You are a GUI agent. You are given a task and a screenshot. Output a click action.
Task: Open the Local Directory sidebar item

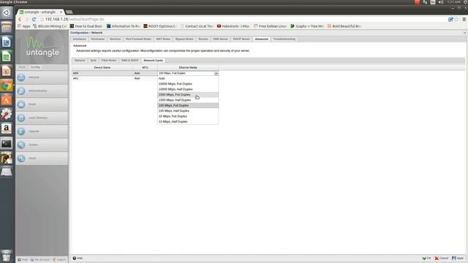click(x=42, y=118)
